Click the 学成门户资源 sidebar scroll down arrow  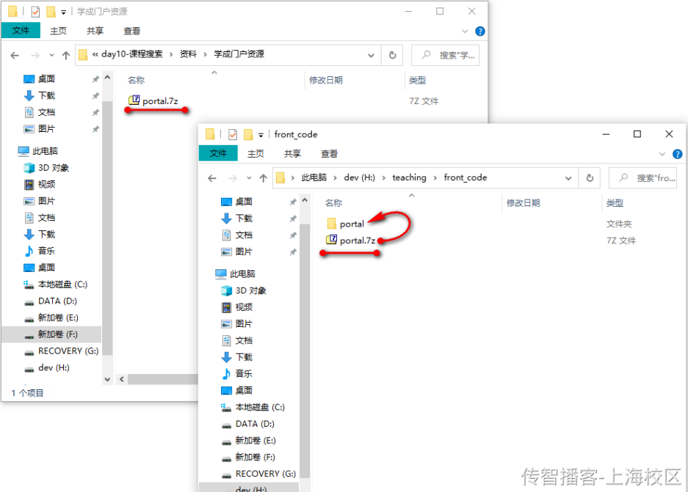coord(107,379)
